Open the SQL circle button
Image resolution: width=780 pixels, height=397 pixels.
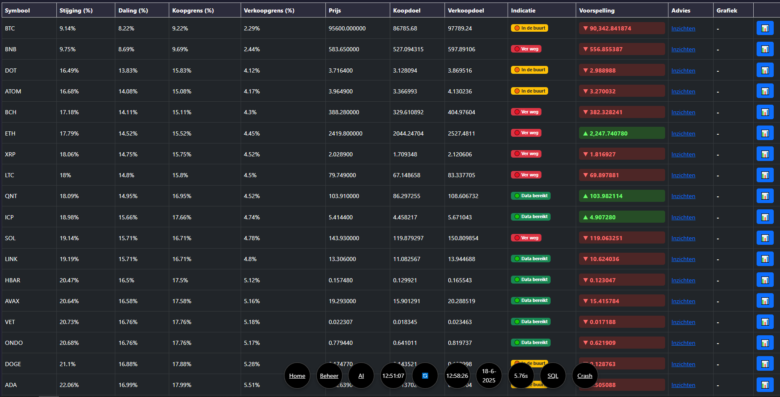click(x=553, y=376)
